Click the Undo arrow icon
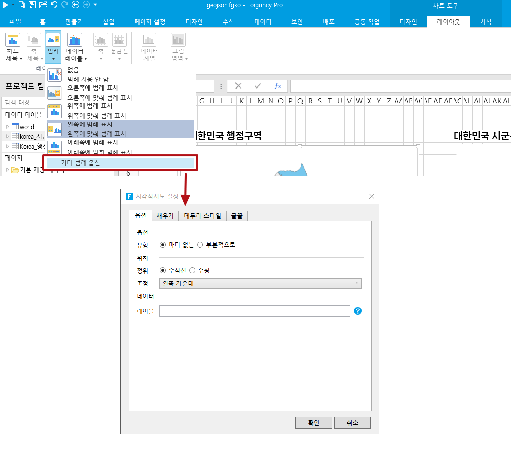This screenshot has height=463, width=511. pyautogui.click(x=54, y=5)
